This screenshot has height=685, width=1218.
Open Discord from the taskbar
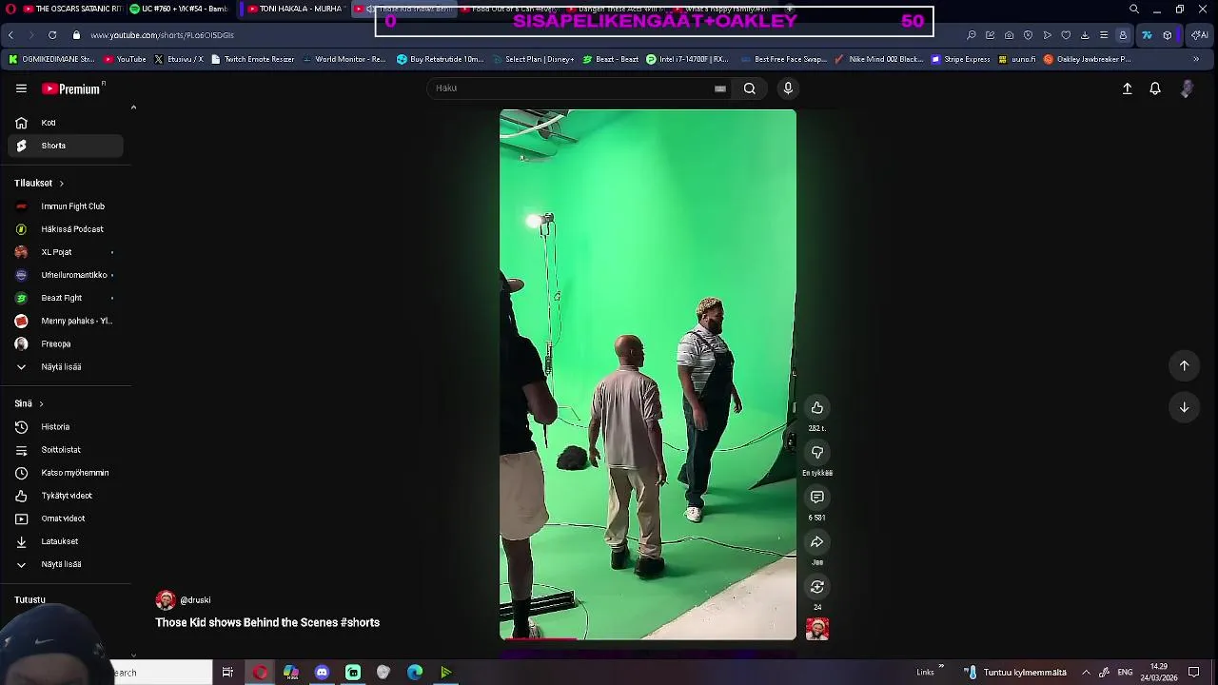[x=322, y=673]
